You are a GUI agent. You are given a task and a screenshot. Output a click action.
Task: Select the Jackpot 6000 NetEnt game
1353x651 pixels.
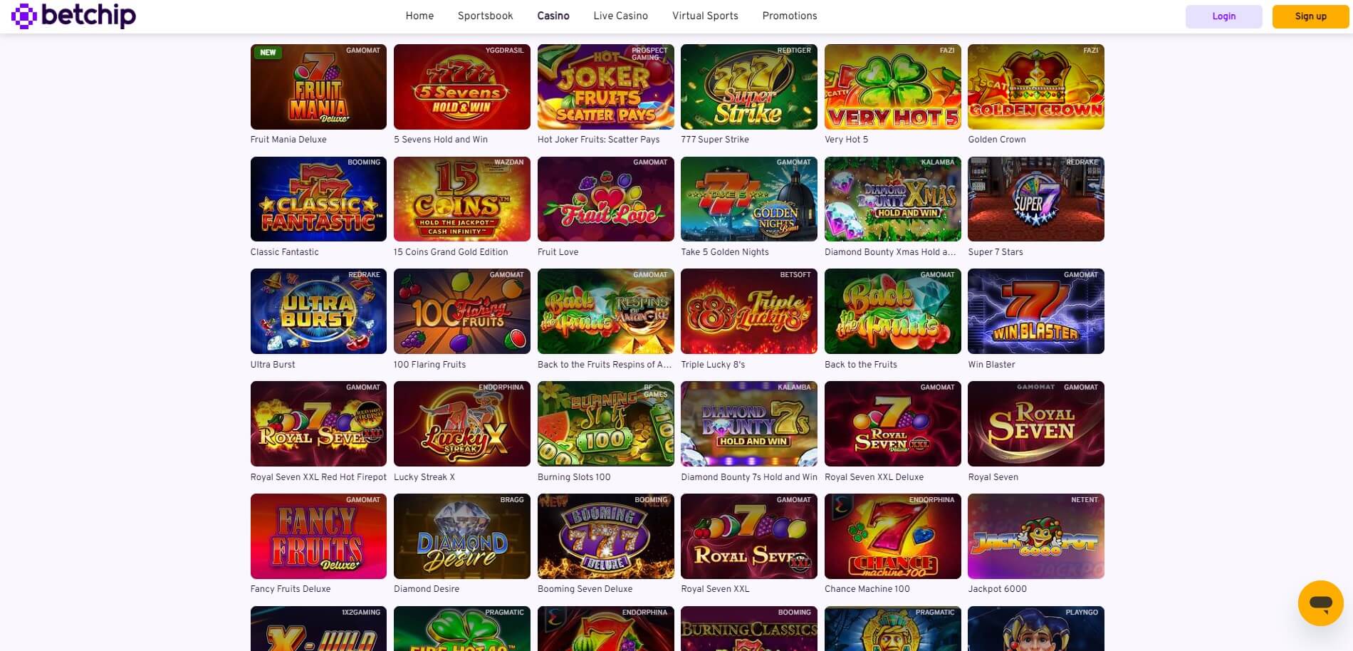pyautogui.click(x=1036, y=536)
